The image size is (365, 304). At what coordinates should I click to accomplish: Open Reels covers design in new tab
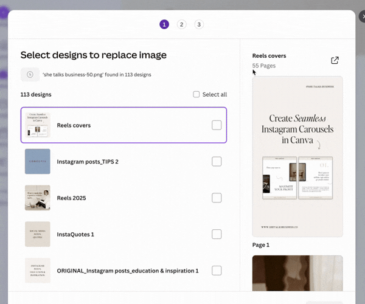tap(335, 60)
